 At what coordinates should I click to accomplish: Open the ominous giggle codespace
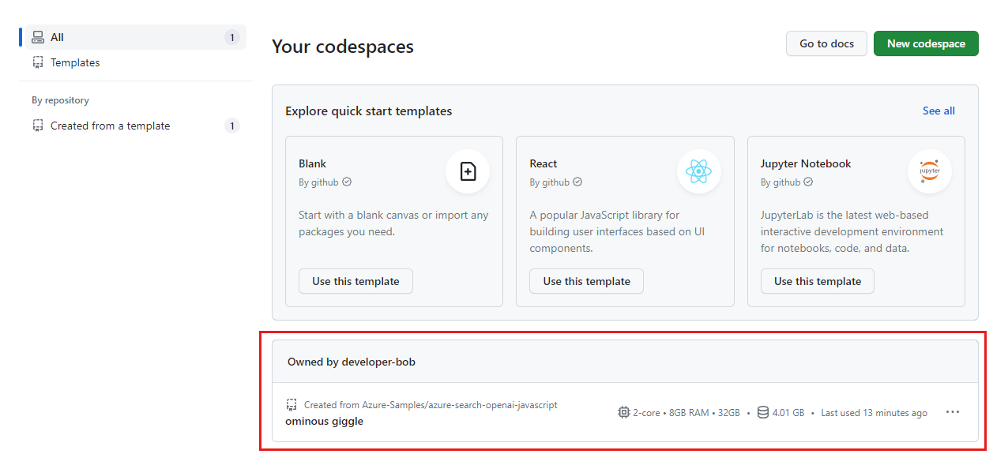click(325, 421)
